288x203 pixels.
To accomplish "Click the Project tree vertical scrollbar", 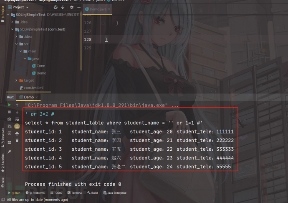I will pyautogui.click(x=81, y=41).
